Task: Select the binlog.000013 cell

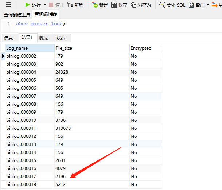Action: tap(30, 144)
